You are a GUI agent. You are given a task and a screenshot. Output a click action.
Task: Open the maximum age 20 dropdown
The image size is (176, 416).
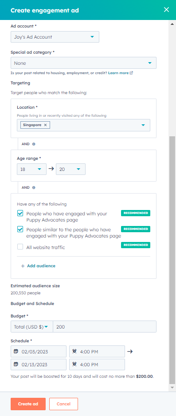pyautogui.click(x=70, y=169)
